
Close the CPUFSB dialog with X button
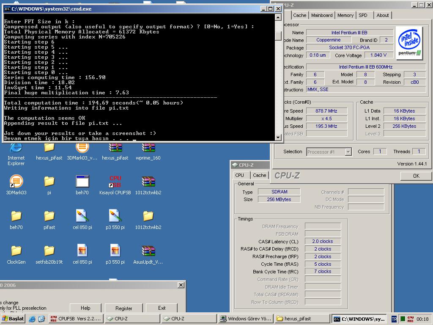pos(181,285)
